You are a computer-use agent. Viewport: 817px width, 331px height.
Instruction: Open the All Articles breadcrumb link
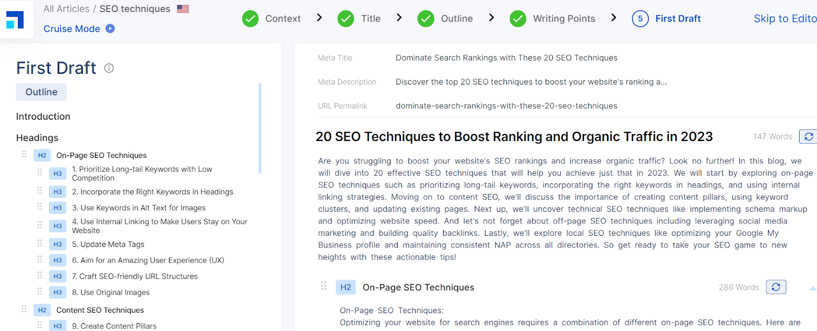66,9
